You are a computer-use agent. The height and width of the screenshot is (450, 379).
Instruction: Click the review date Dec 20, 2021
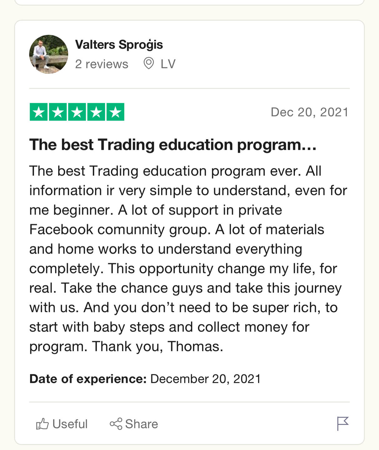[309, 112]
